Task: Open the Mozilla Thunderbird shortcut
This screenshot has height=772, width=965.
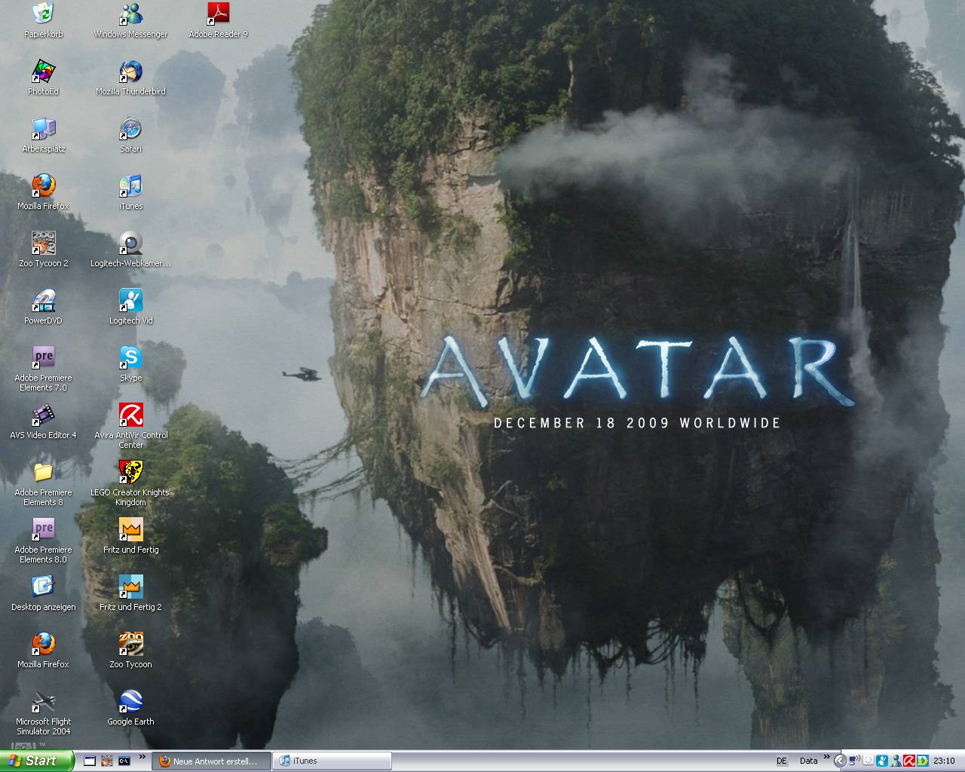Action: (130, 78)
